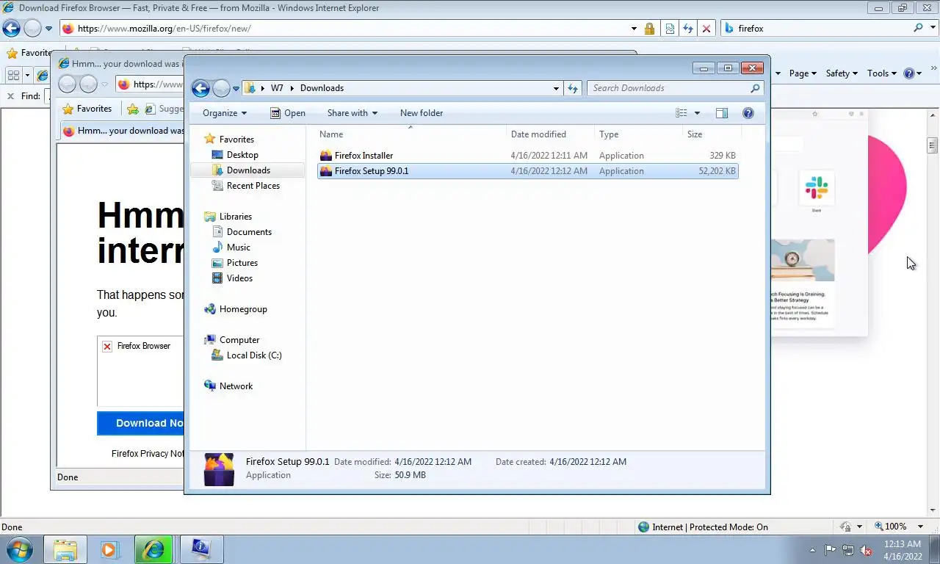940x564 pixels.
Task: Select Computer in navigation pane
Action: 232,340
